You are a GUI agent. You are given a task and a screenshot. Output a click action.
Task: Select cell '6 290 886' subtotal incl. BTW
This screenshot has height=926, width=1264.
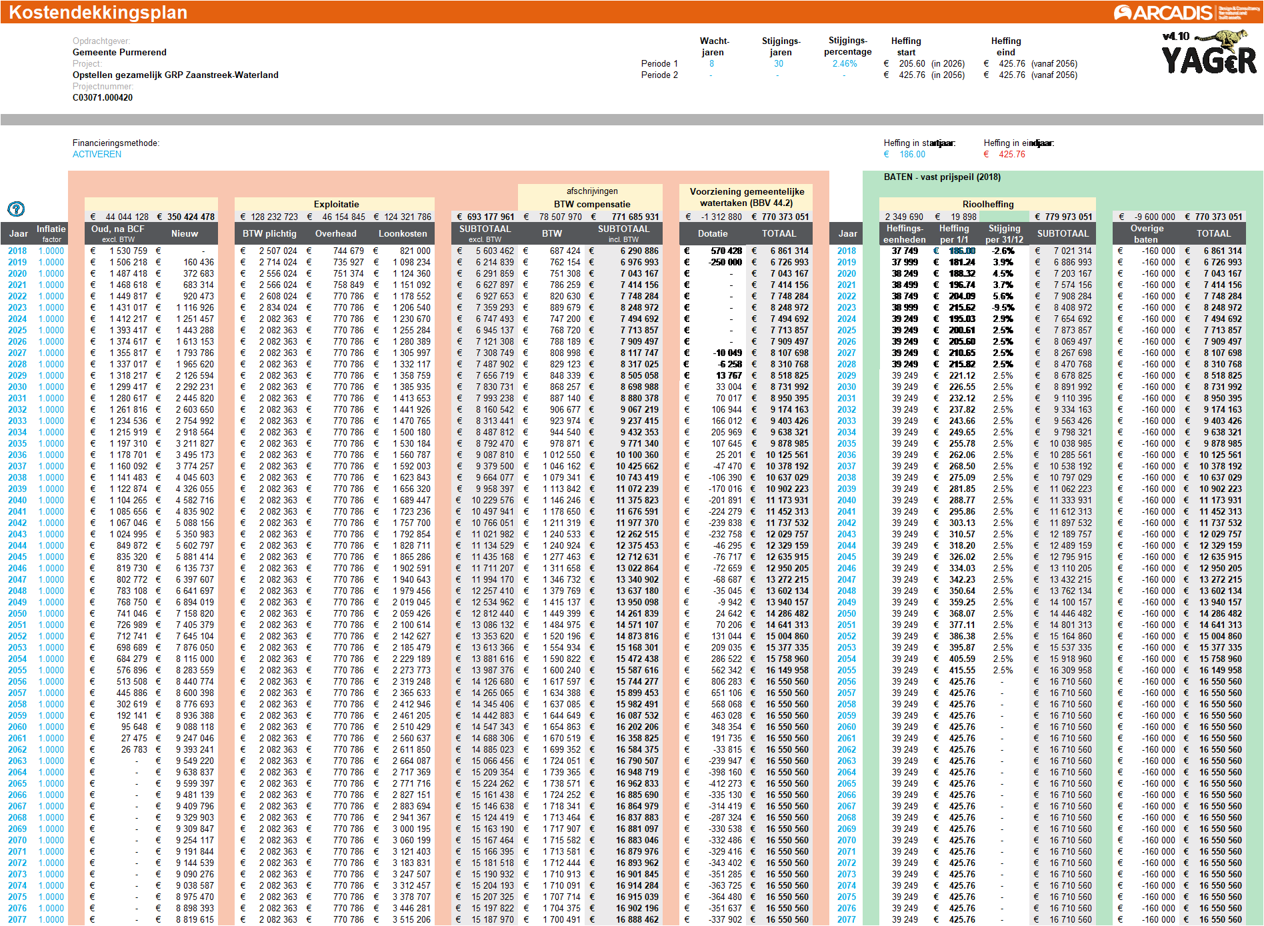click(639, 251)
